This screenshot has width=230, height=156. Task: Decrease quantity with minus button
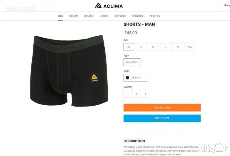(x=127, y=94)
